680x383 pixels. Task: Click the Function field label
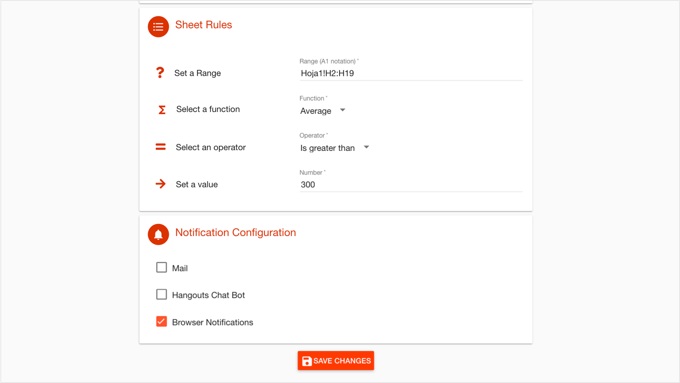(x=313, y=98)
